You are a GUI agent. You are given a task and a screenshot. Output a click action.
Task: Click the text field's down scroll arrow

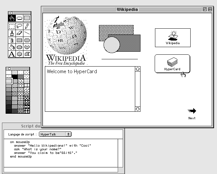click(138, 109)
